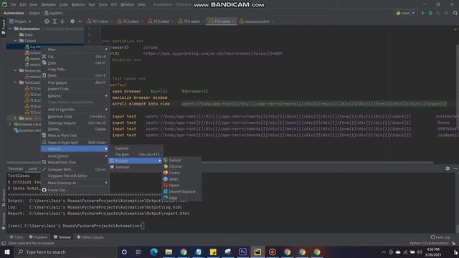The width and height of the screenshot is (459, 258).
Task: Click the Collapse All icon in Project toolbar
Action: (62, 21)
